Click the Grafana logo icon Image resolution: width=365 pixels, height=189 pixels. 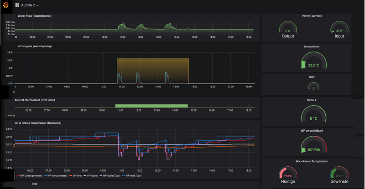5,5
